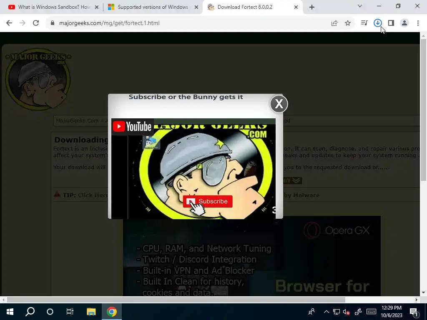The height and width of the screenshot is (320, 427).
Task: Click the scroll down arrow of vertical scrollbar
Action: tap(423, 293)
